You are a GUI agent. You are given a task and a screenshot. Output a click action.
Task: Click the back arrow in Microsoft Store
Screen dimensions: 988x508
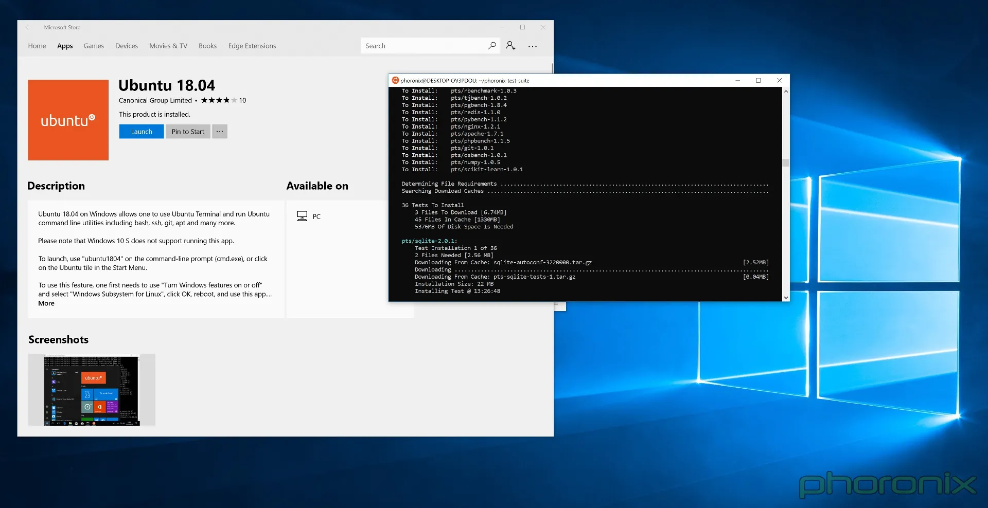pyautogui.click(x=28, y=27)
